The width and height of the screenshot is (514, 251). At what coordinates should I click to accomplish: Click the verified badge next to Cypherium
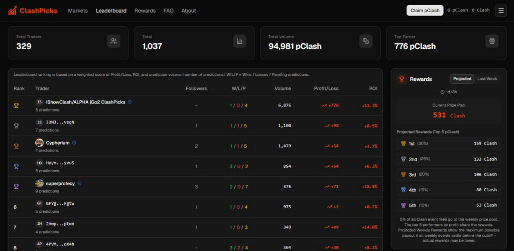click(74, 143)
